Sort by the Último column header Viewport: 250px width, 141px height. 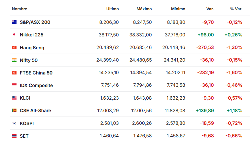(x=112, y=9)
